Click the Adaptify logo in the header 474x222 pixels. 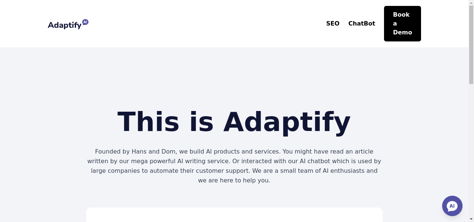click(65, 25)
